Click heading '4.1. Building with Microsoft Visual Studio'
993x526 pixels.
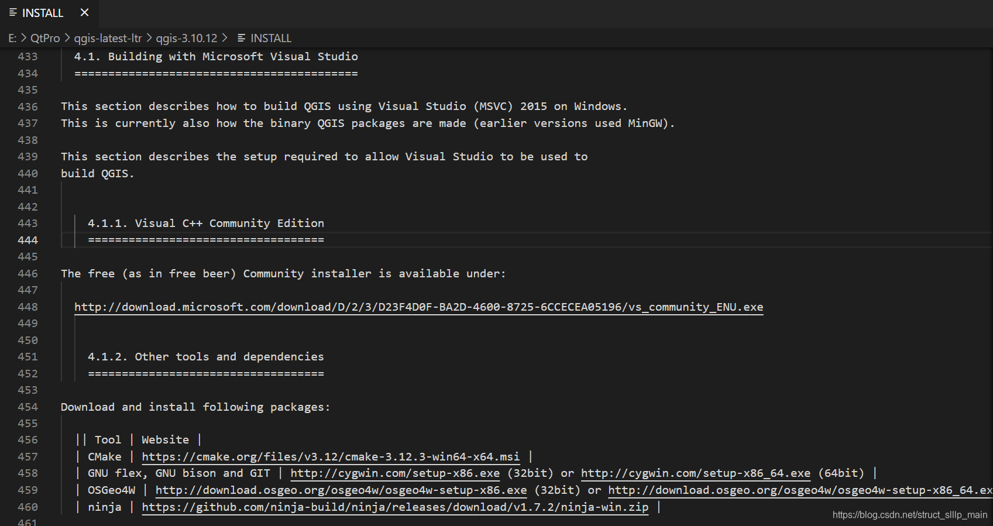[216, 57]
